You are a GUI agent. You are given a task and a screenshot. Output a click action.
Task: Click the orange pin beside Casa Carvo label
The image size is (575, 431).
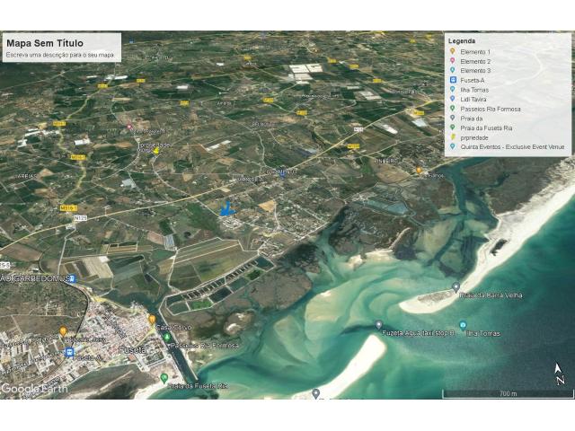click(x=152, y=320)
